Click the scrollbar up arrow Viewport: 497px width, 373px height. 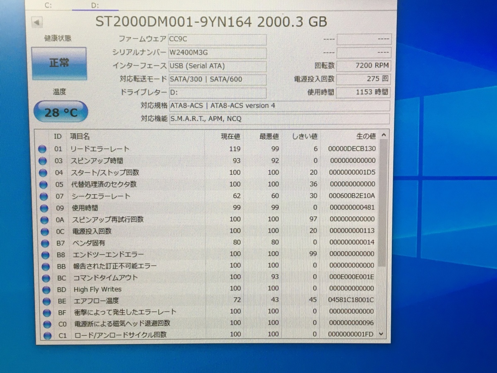383,135
